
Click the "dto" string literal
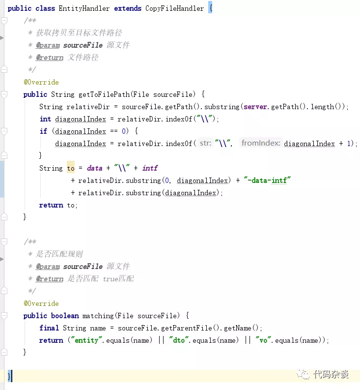179,340
